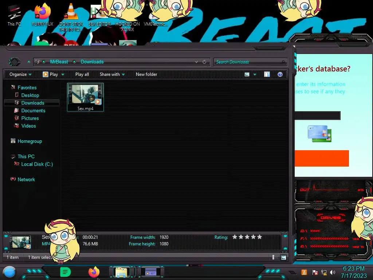Open the Share with menu
This screenshot has width=373, height=280.
point(112,74)
